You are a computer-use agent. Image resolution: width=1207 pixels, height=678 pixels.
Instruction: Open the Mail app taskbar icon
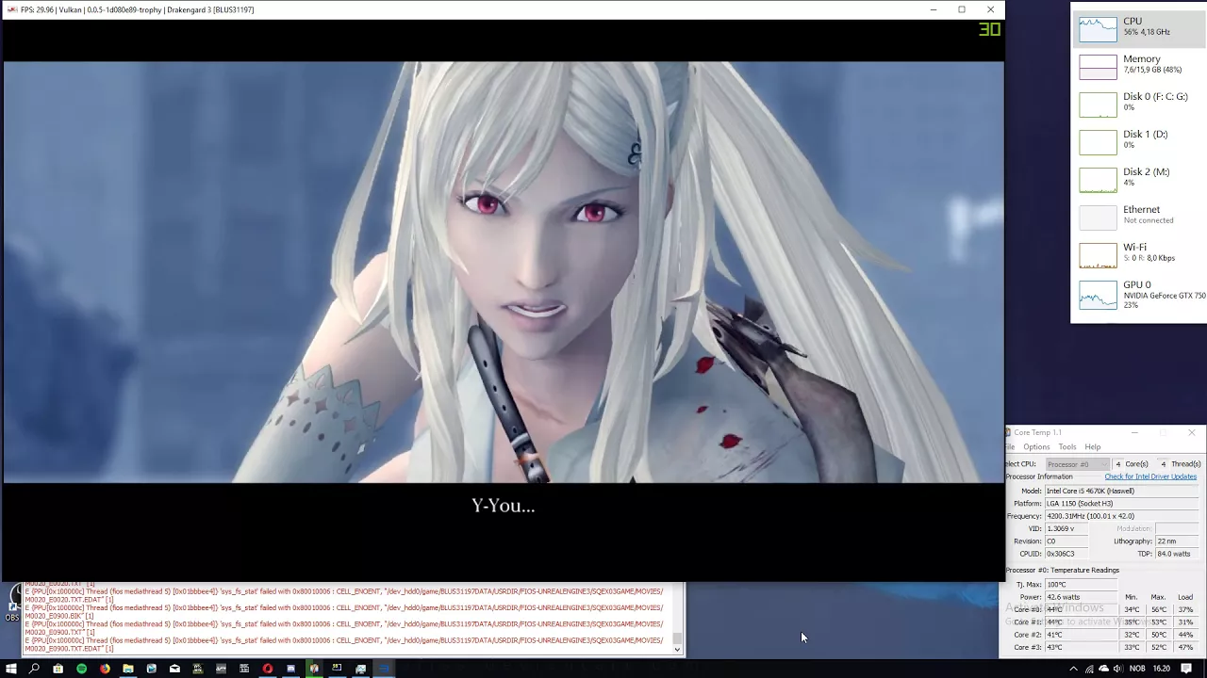pyautogui.click(x=174, y=669)
